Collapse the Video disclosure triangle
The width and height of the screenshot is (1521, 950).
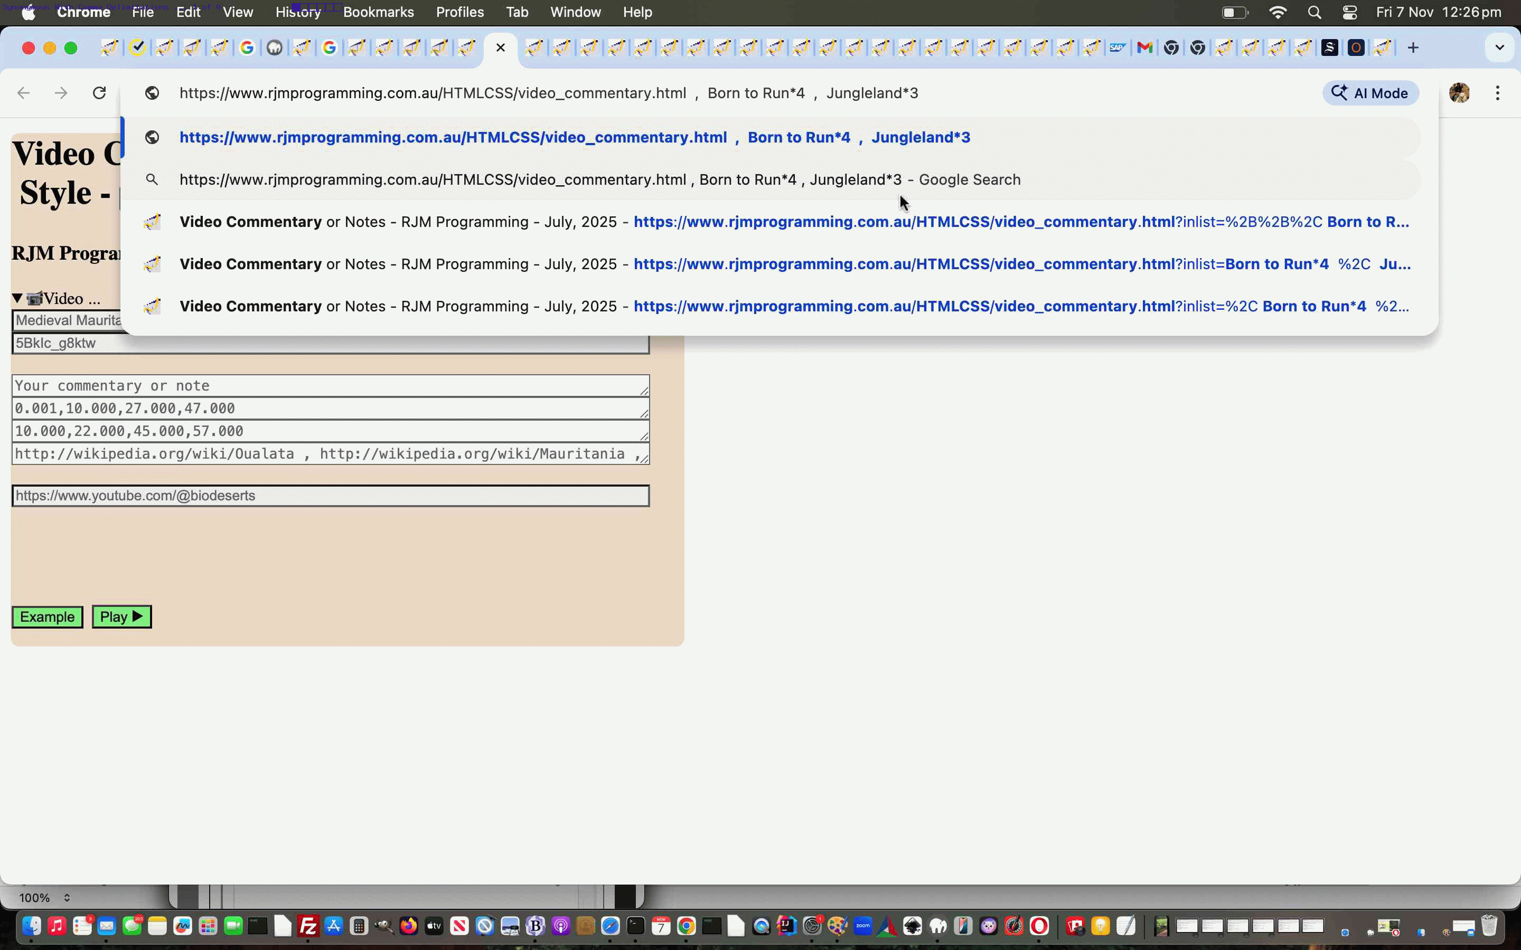coord(16,297)
